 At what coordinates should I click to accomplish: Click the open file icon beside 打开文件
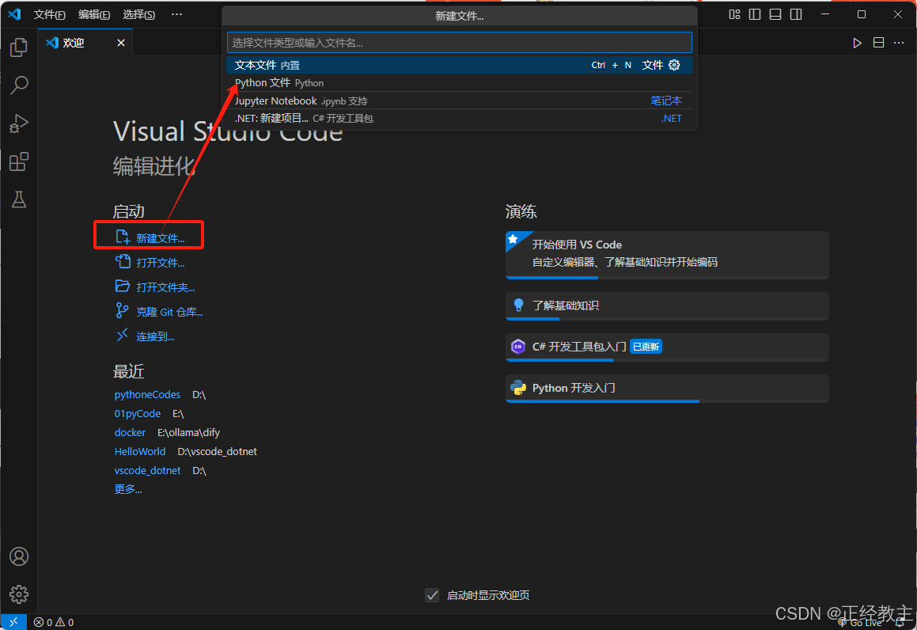click(x=122, y=261)
